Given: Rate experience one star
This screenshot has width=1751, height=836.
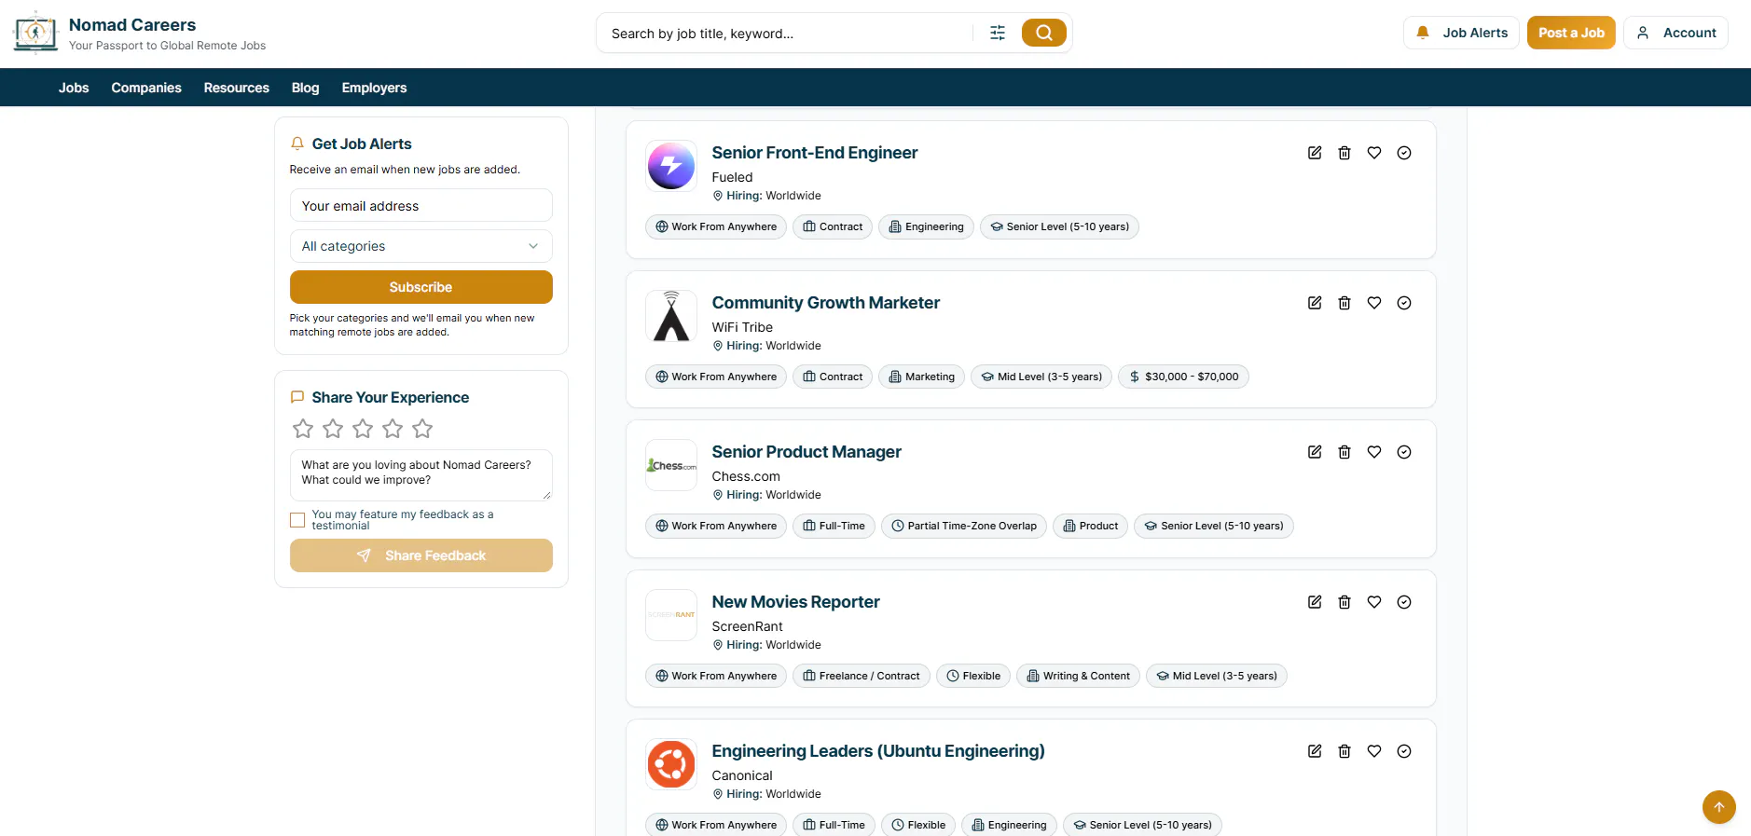Looking at the screenshot, I should (303, 429).
